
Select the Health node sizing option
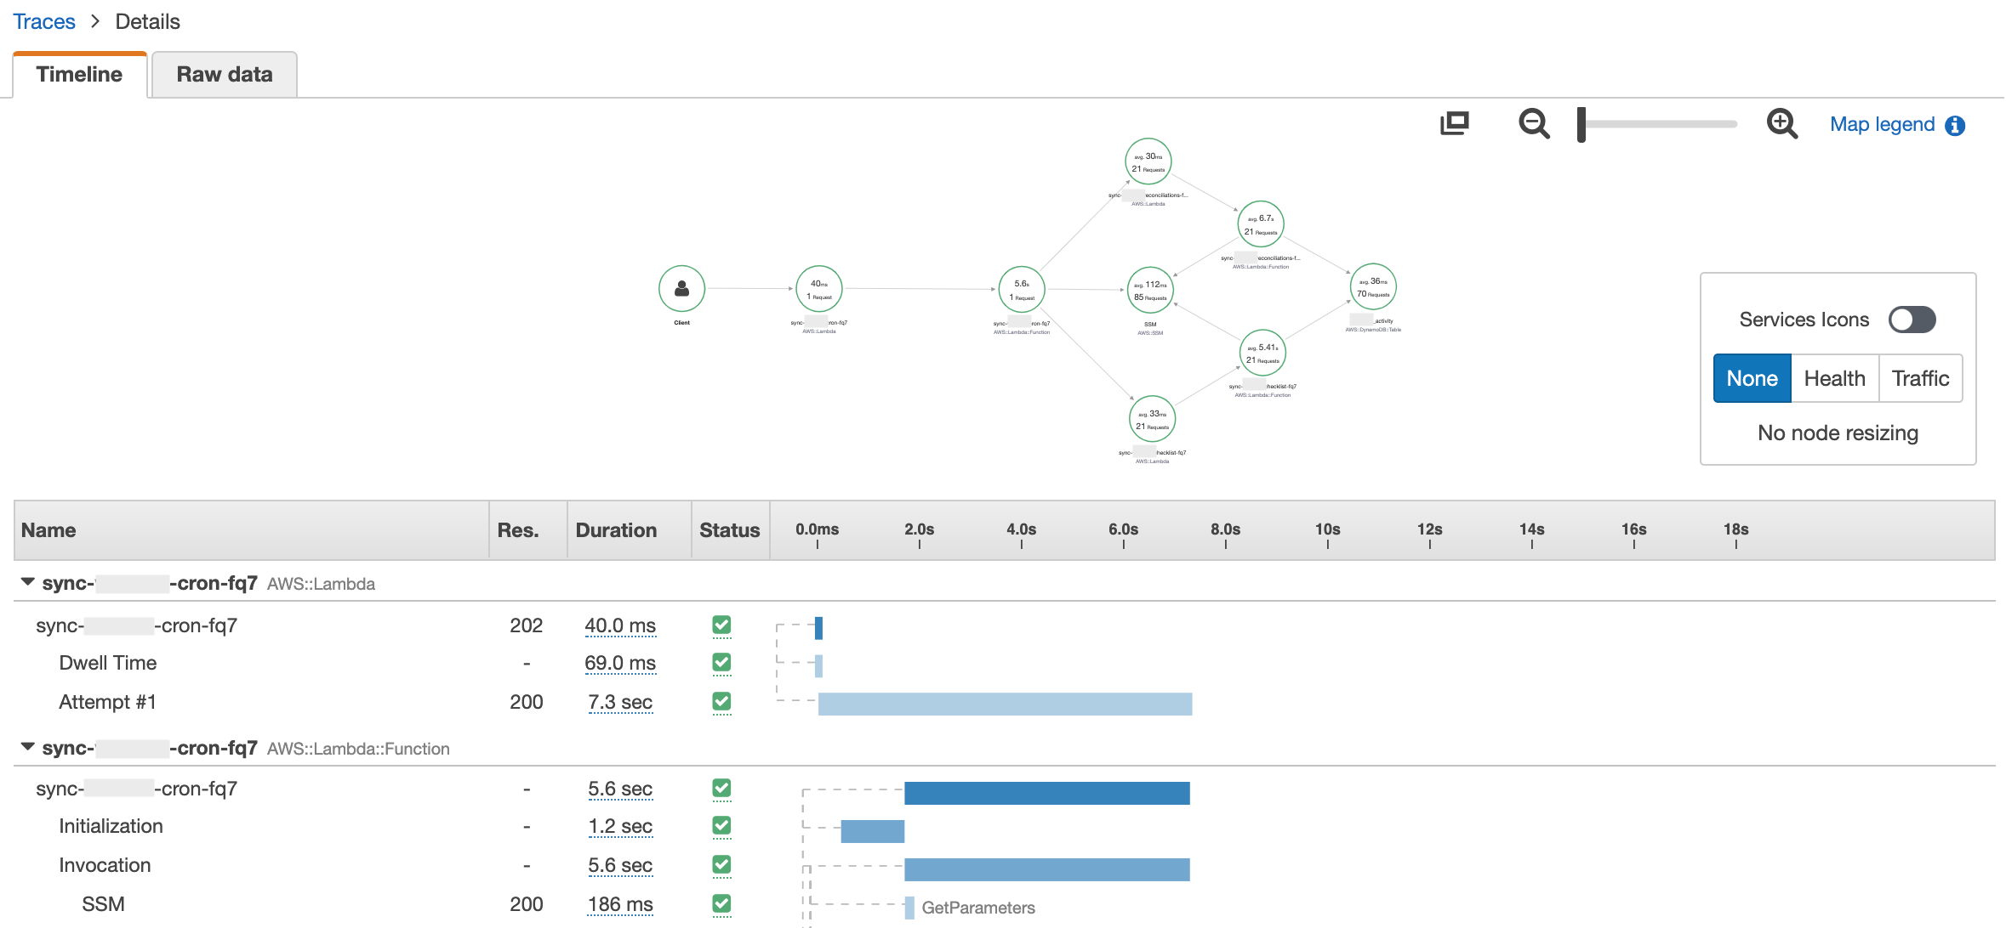pos(1834,378)
